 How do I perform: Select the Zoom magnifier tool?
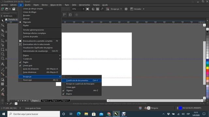pyautogui.click(x=2, y=35)
